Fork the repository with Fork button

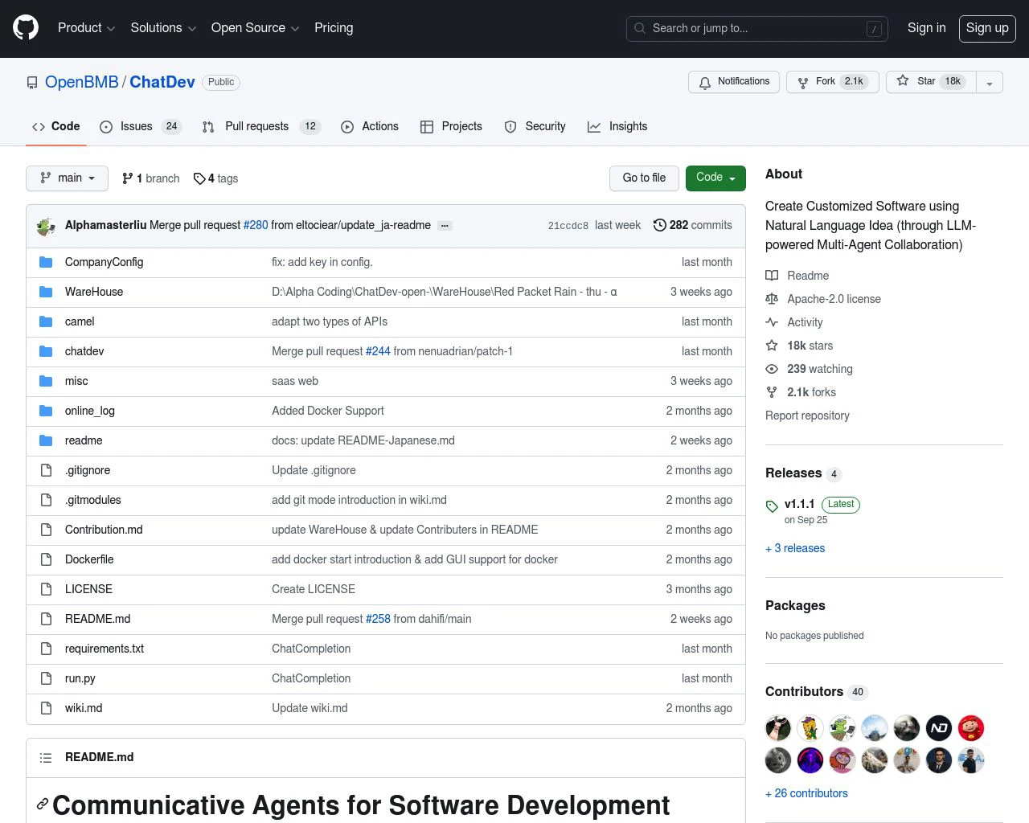tap(832, 82)
